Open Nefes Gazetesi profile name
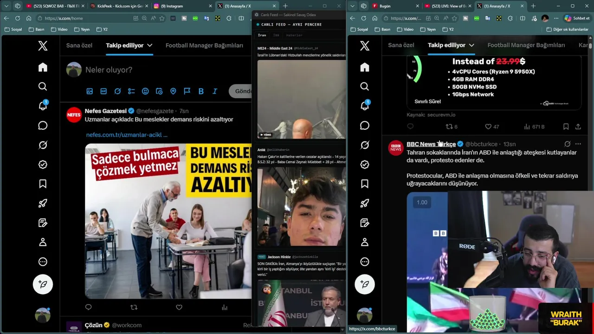 [106, 111]
